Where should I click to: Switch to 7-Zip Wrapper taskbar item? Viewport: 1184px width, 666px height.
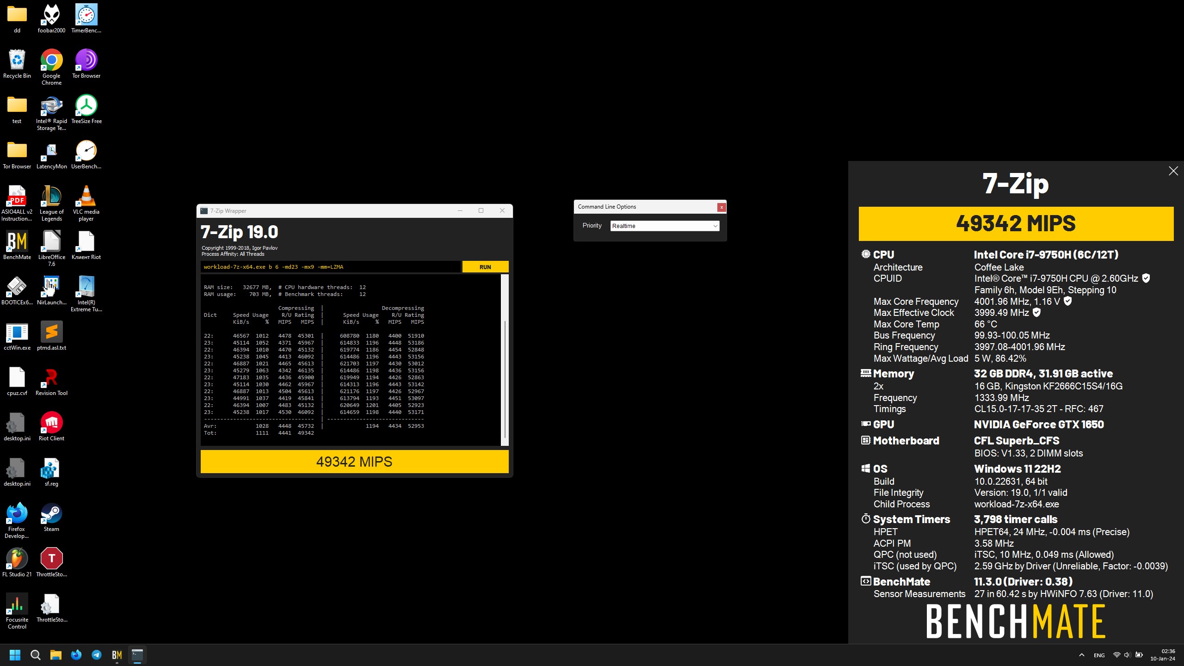tap(137, 655)
